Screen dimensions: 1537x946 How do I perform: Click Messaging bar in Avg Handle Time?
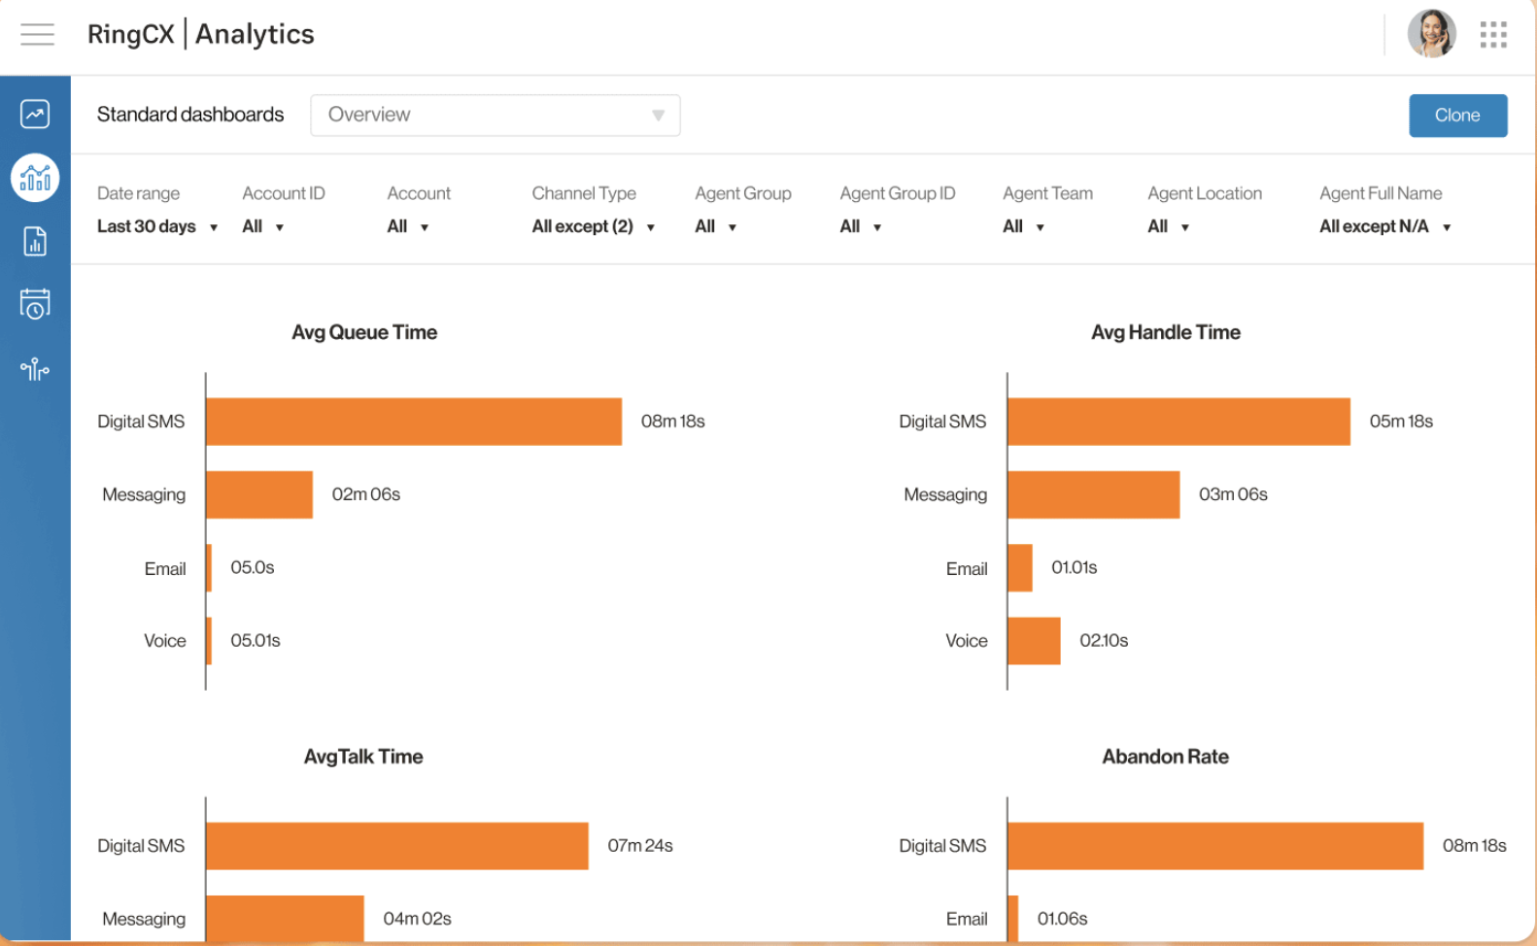click(x=1093, y=494)
